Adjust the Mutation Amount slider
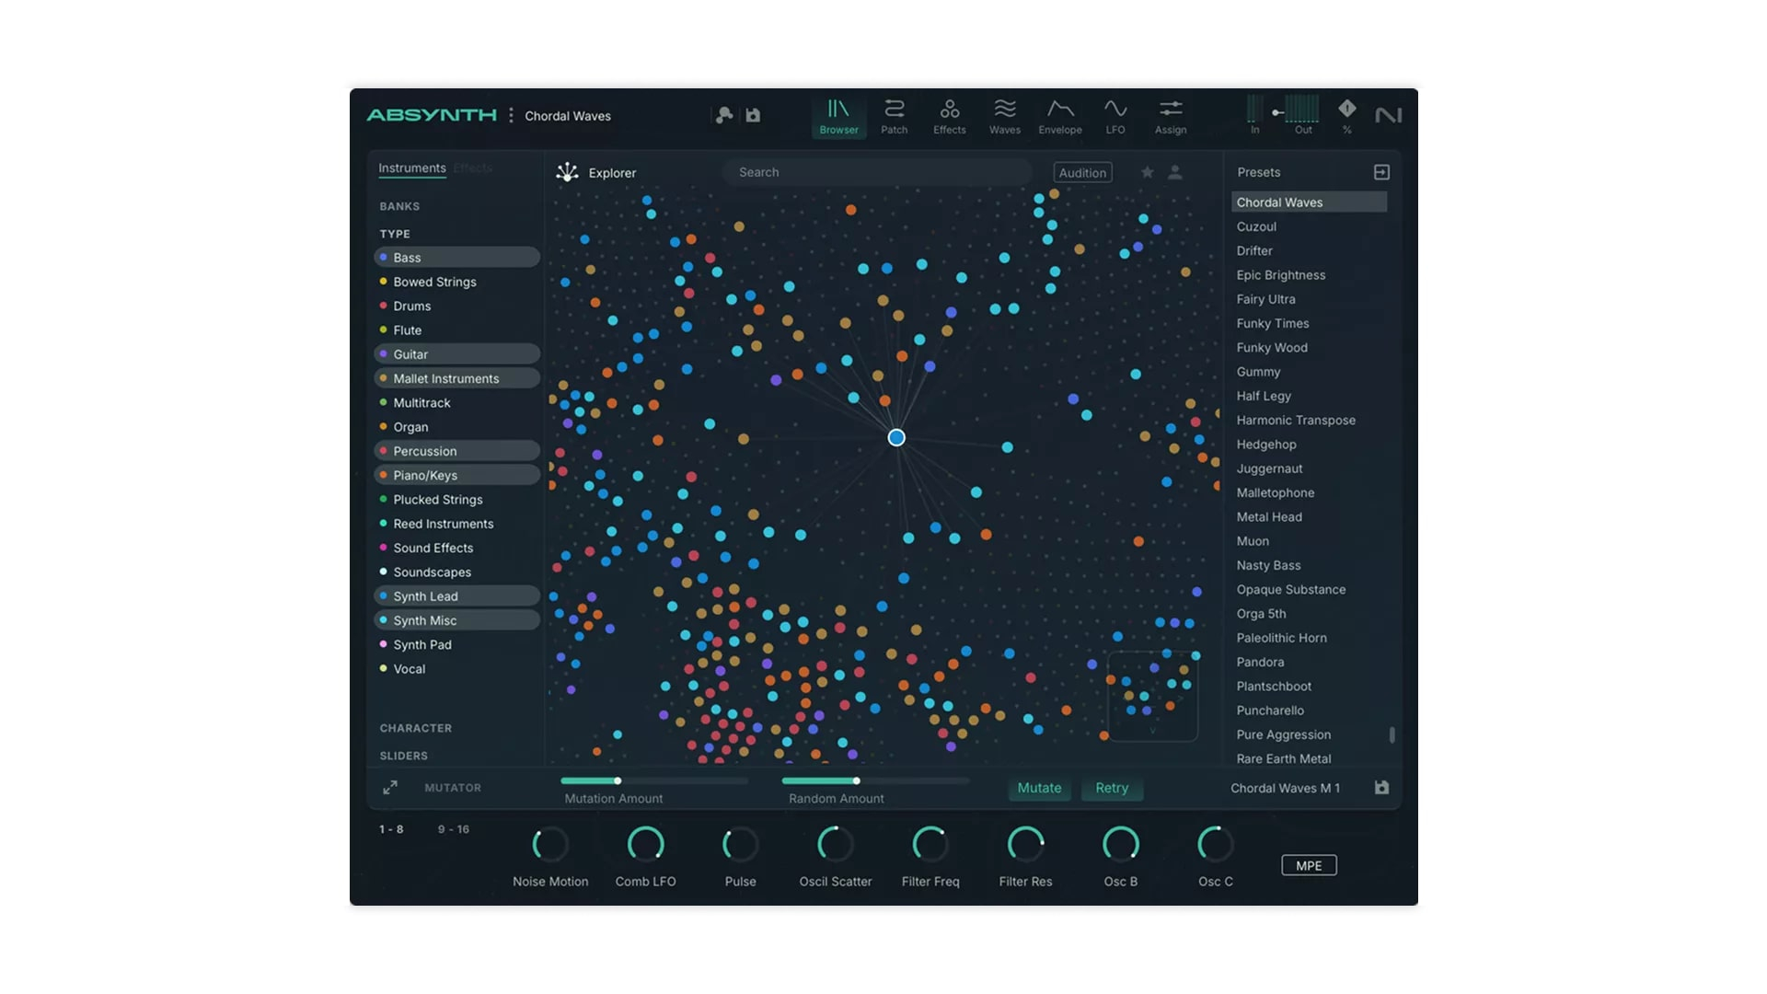The image size is (1767, 994). [618, 781]
